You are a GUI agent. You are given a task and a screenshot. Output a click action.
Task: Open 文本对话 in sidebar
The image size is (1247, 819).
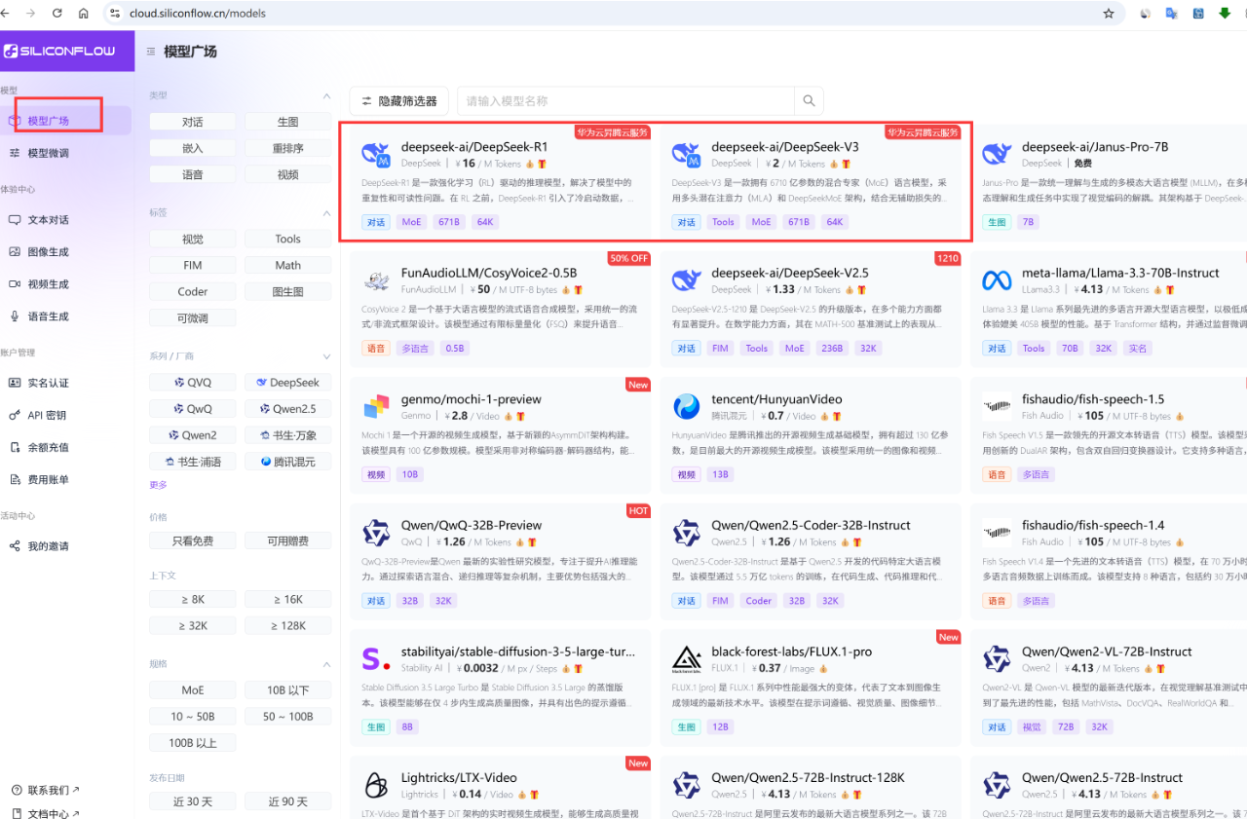65,220
